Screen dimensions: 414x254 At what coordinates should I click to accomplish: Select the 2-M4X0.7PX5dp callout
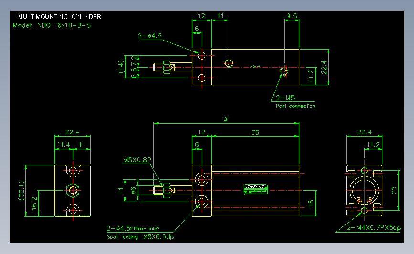(373, 227)
